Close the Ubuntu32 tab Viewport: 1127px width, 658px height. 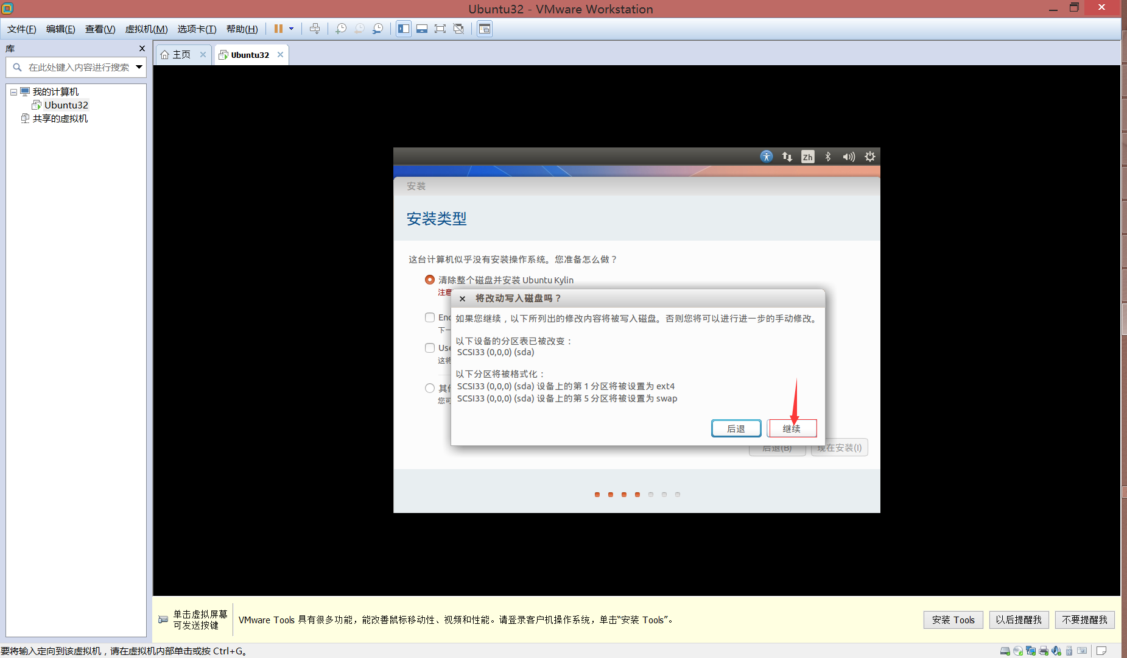pos(280,55)
